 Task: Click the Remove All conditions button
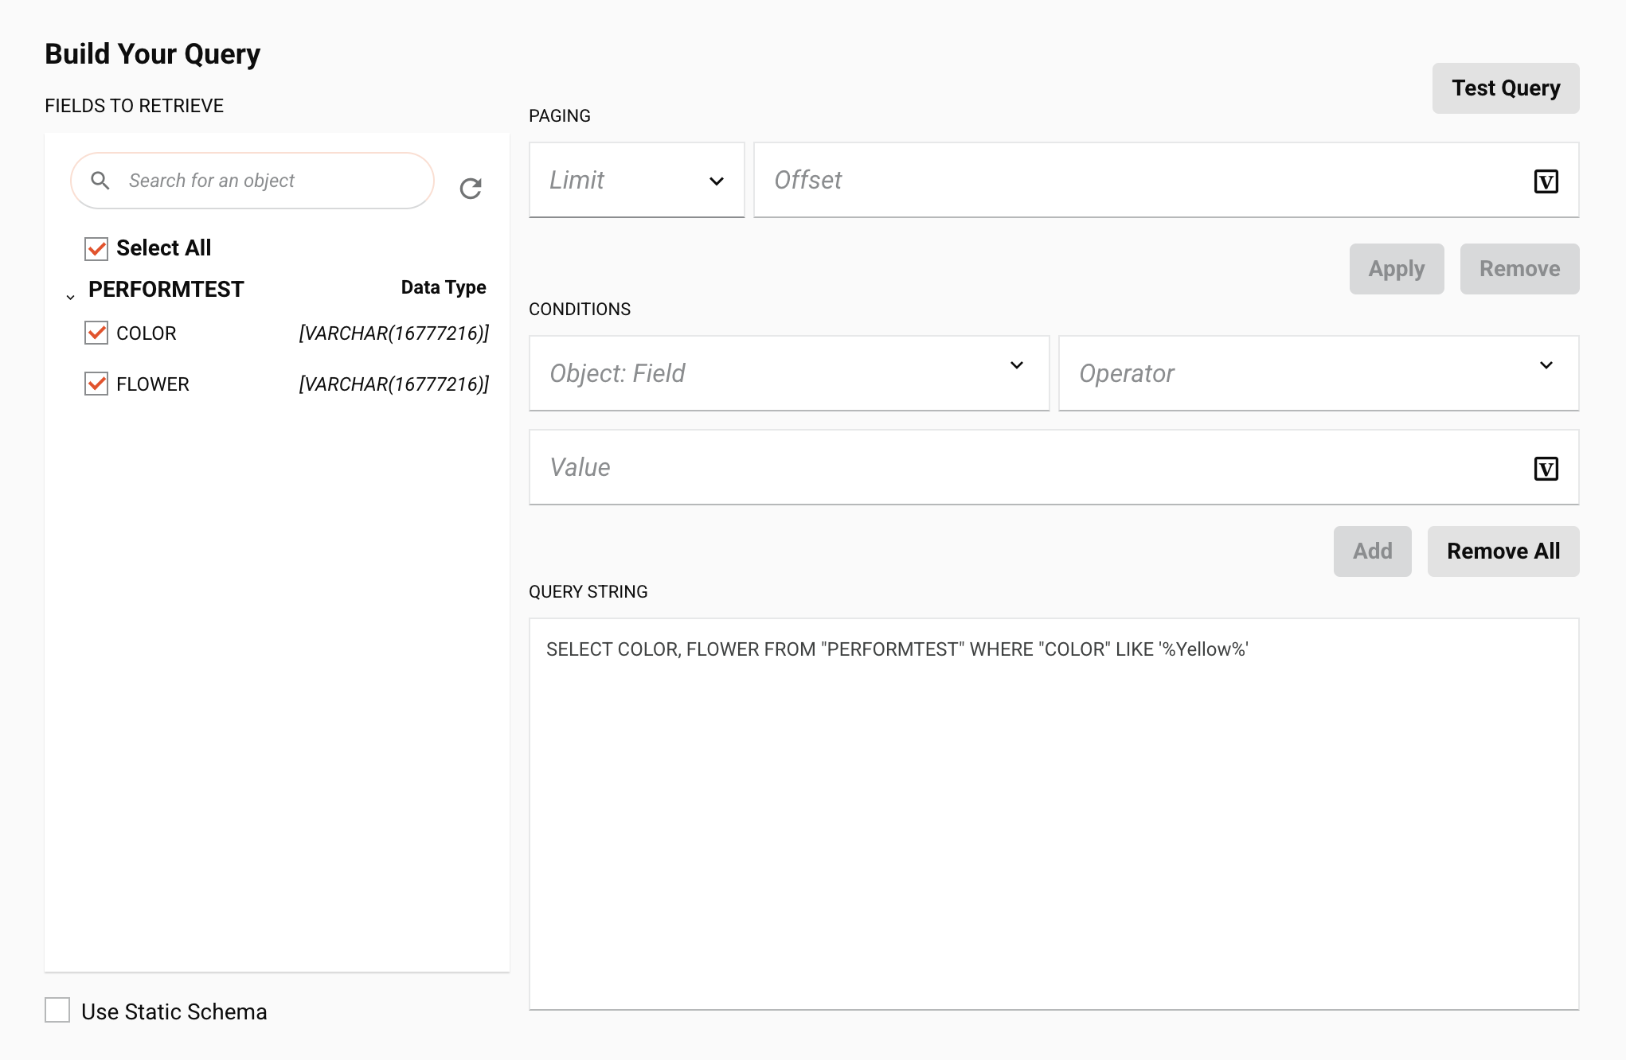[1503, 551]
